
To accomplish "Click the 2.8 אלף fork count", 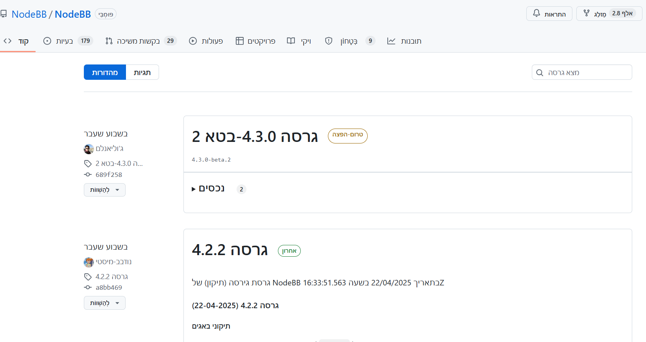I will (622, 13).
